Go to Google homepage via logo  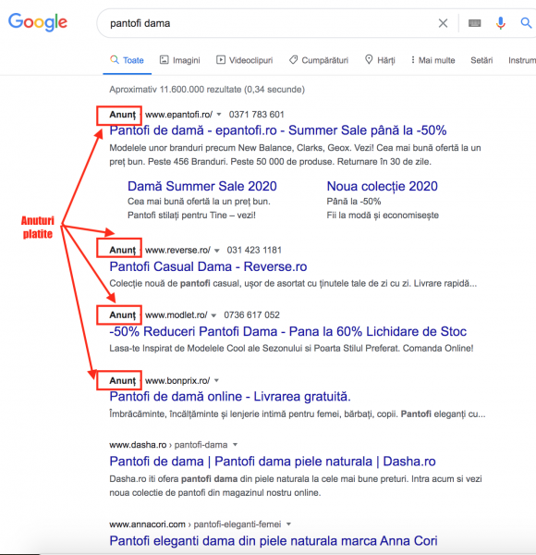tap(38, 22)
